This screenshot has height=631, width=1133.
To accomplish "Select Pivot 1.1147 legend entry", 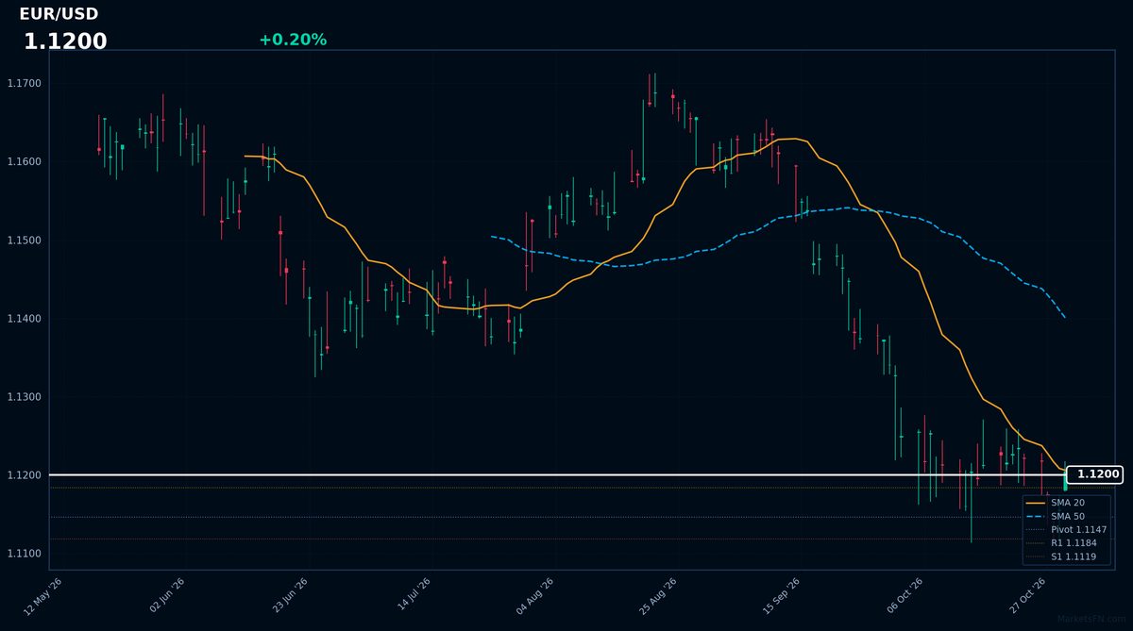I will click(1066, 530).
